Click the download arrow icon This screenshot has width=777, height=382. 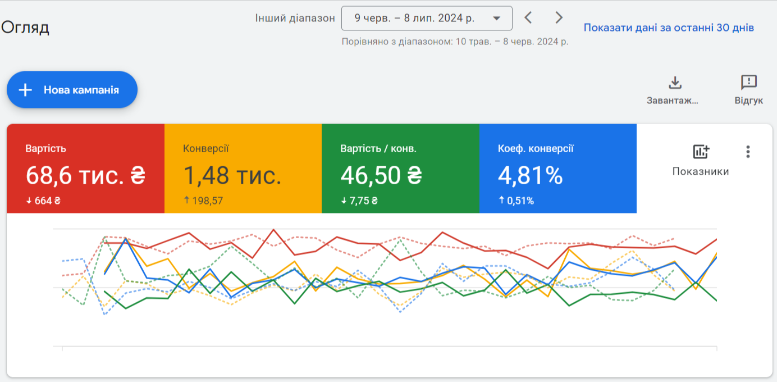click(x=674, y=83)
